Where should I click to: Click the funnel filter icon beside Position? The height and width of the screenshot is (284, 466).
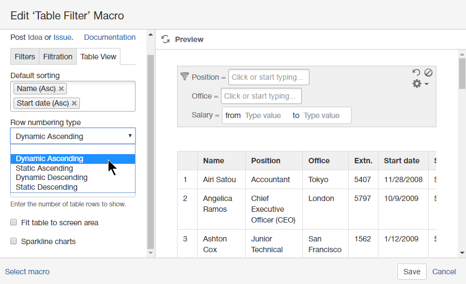tap(185, 77)
